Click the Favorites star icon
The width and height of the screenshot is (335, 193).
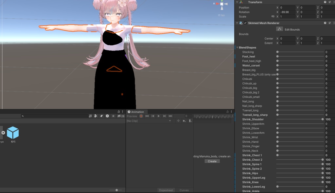click(113, 116)
